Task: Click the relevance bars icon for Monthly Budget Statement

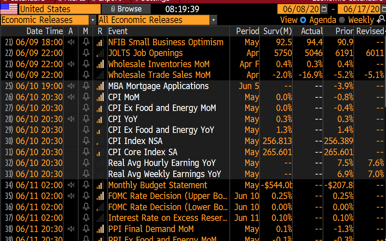Action: point(100,185)
